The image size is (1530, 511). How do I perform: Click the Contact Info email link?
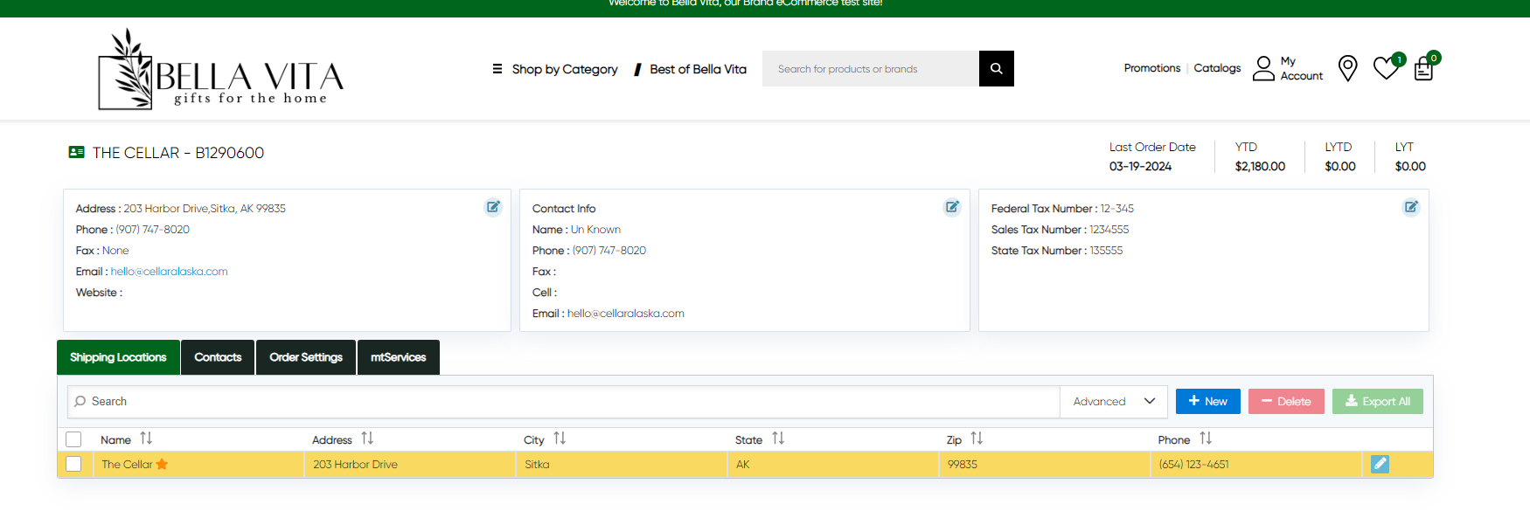click(626, 314)
